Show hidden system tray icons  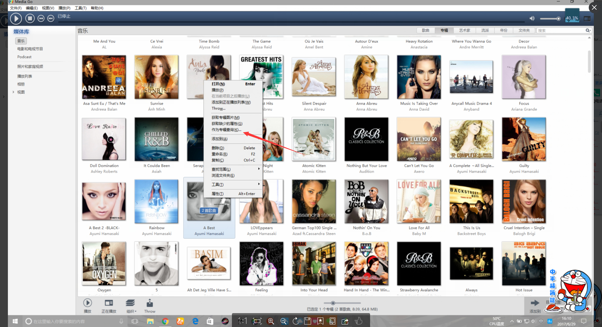pyautogui.click(x=512, y=321)
